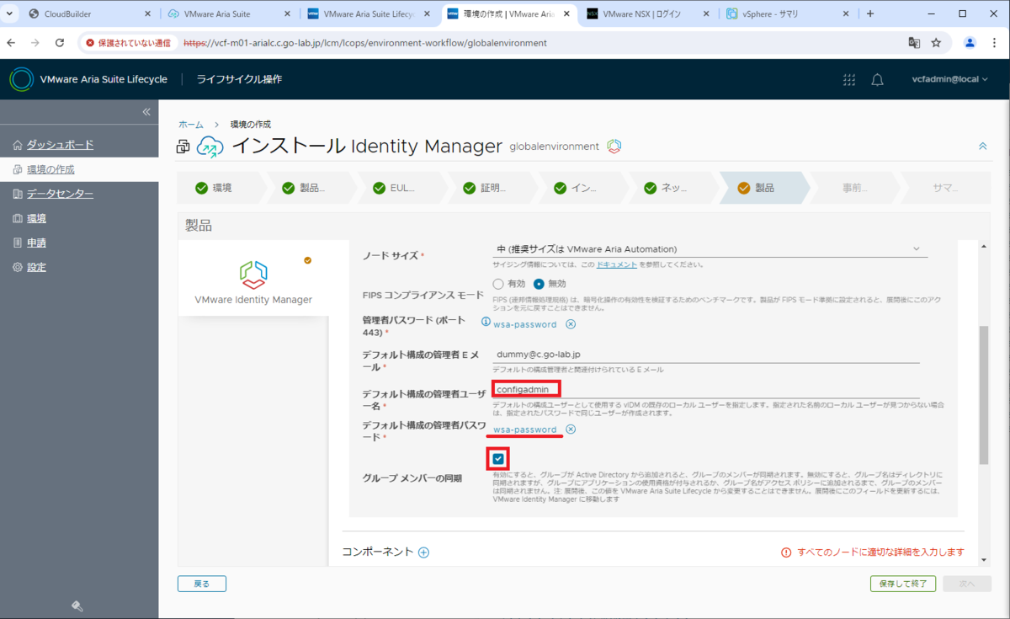
Task: Reload the browser page
Action: point(60,42)
